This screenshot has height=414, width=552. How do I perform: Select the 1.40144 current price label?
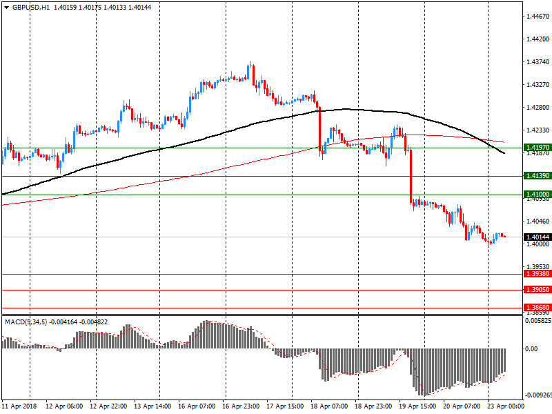[538, 237]
